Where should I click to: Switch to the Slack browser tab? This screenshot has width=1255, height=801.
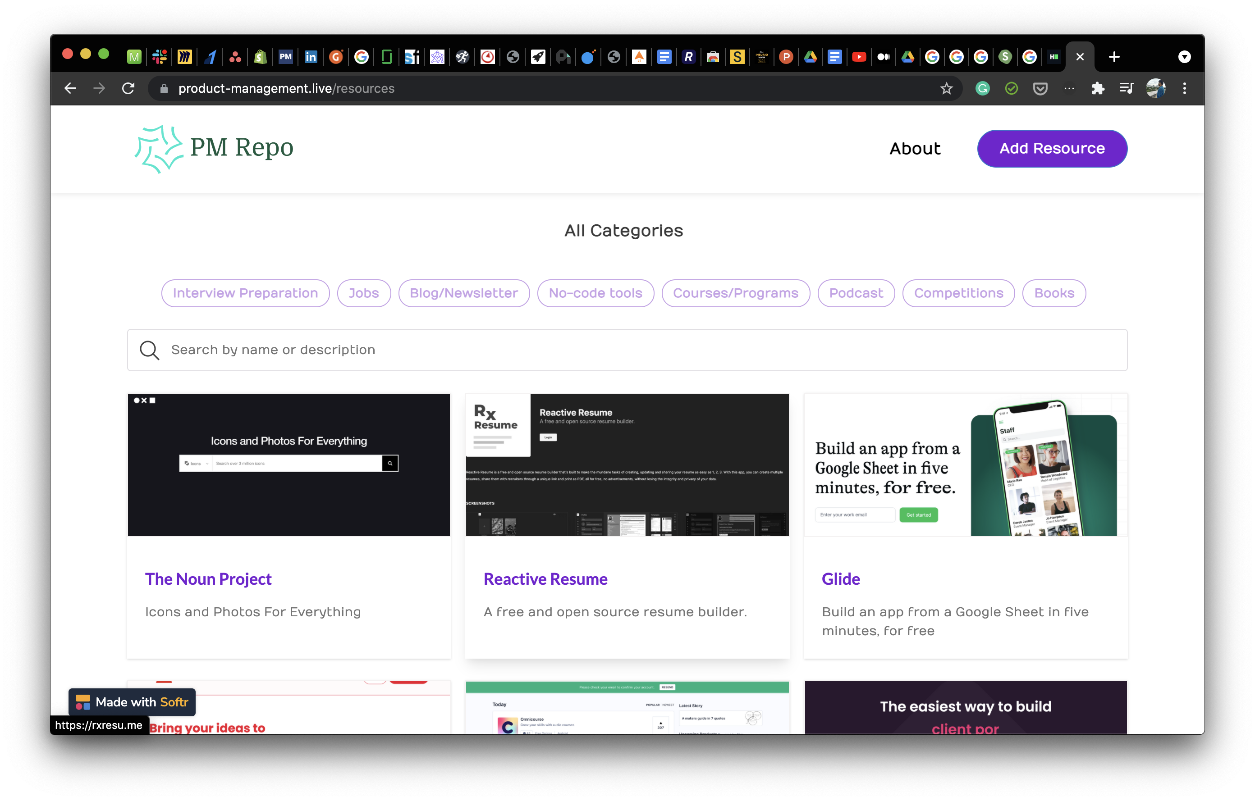point(160,57)
